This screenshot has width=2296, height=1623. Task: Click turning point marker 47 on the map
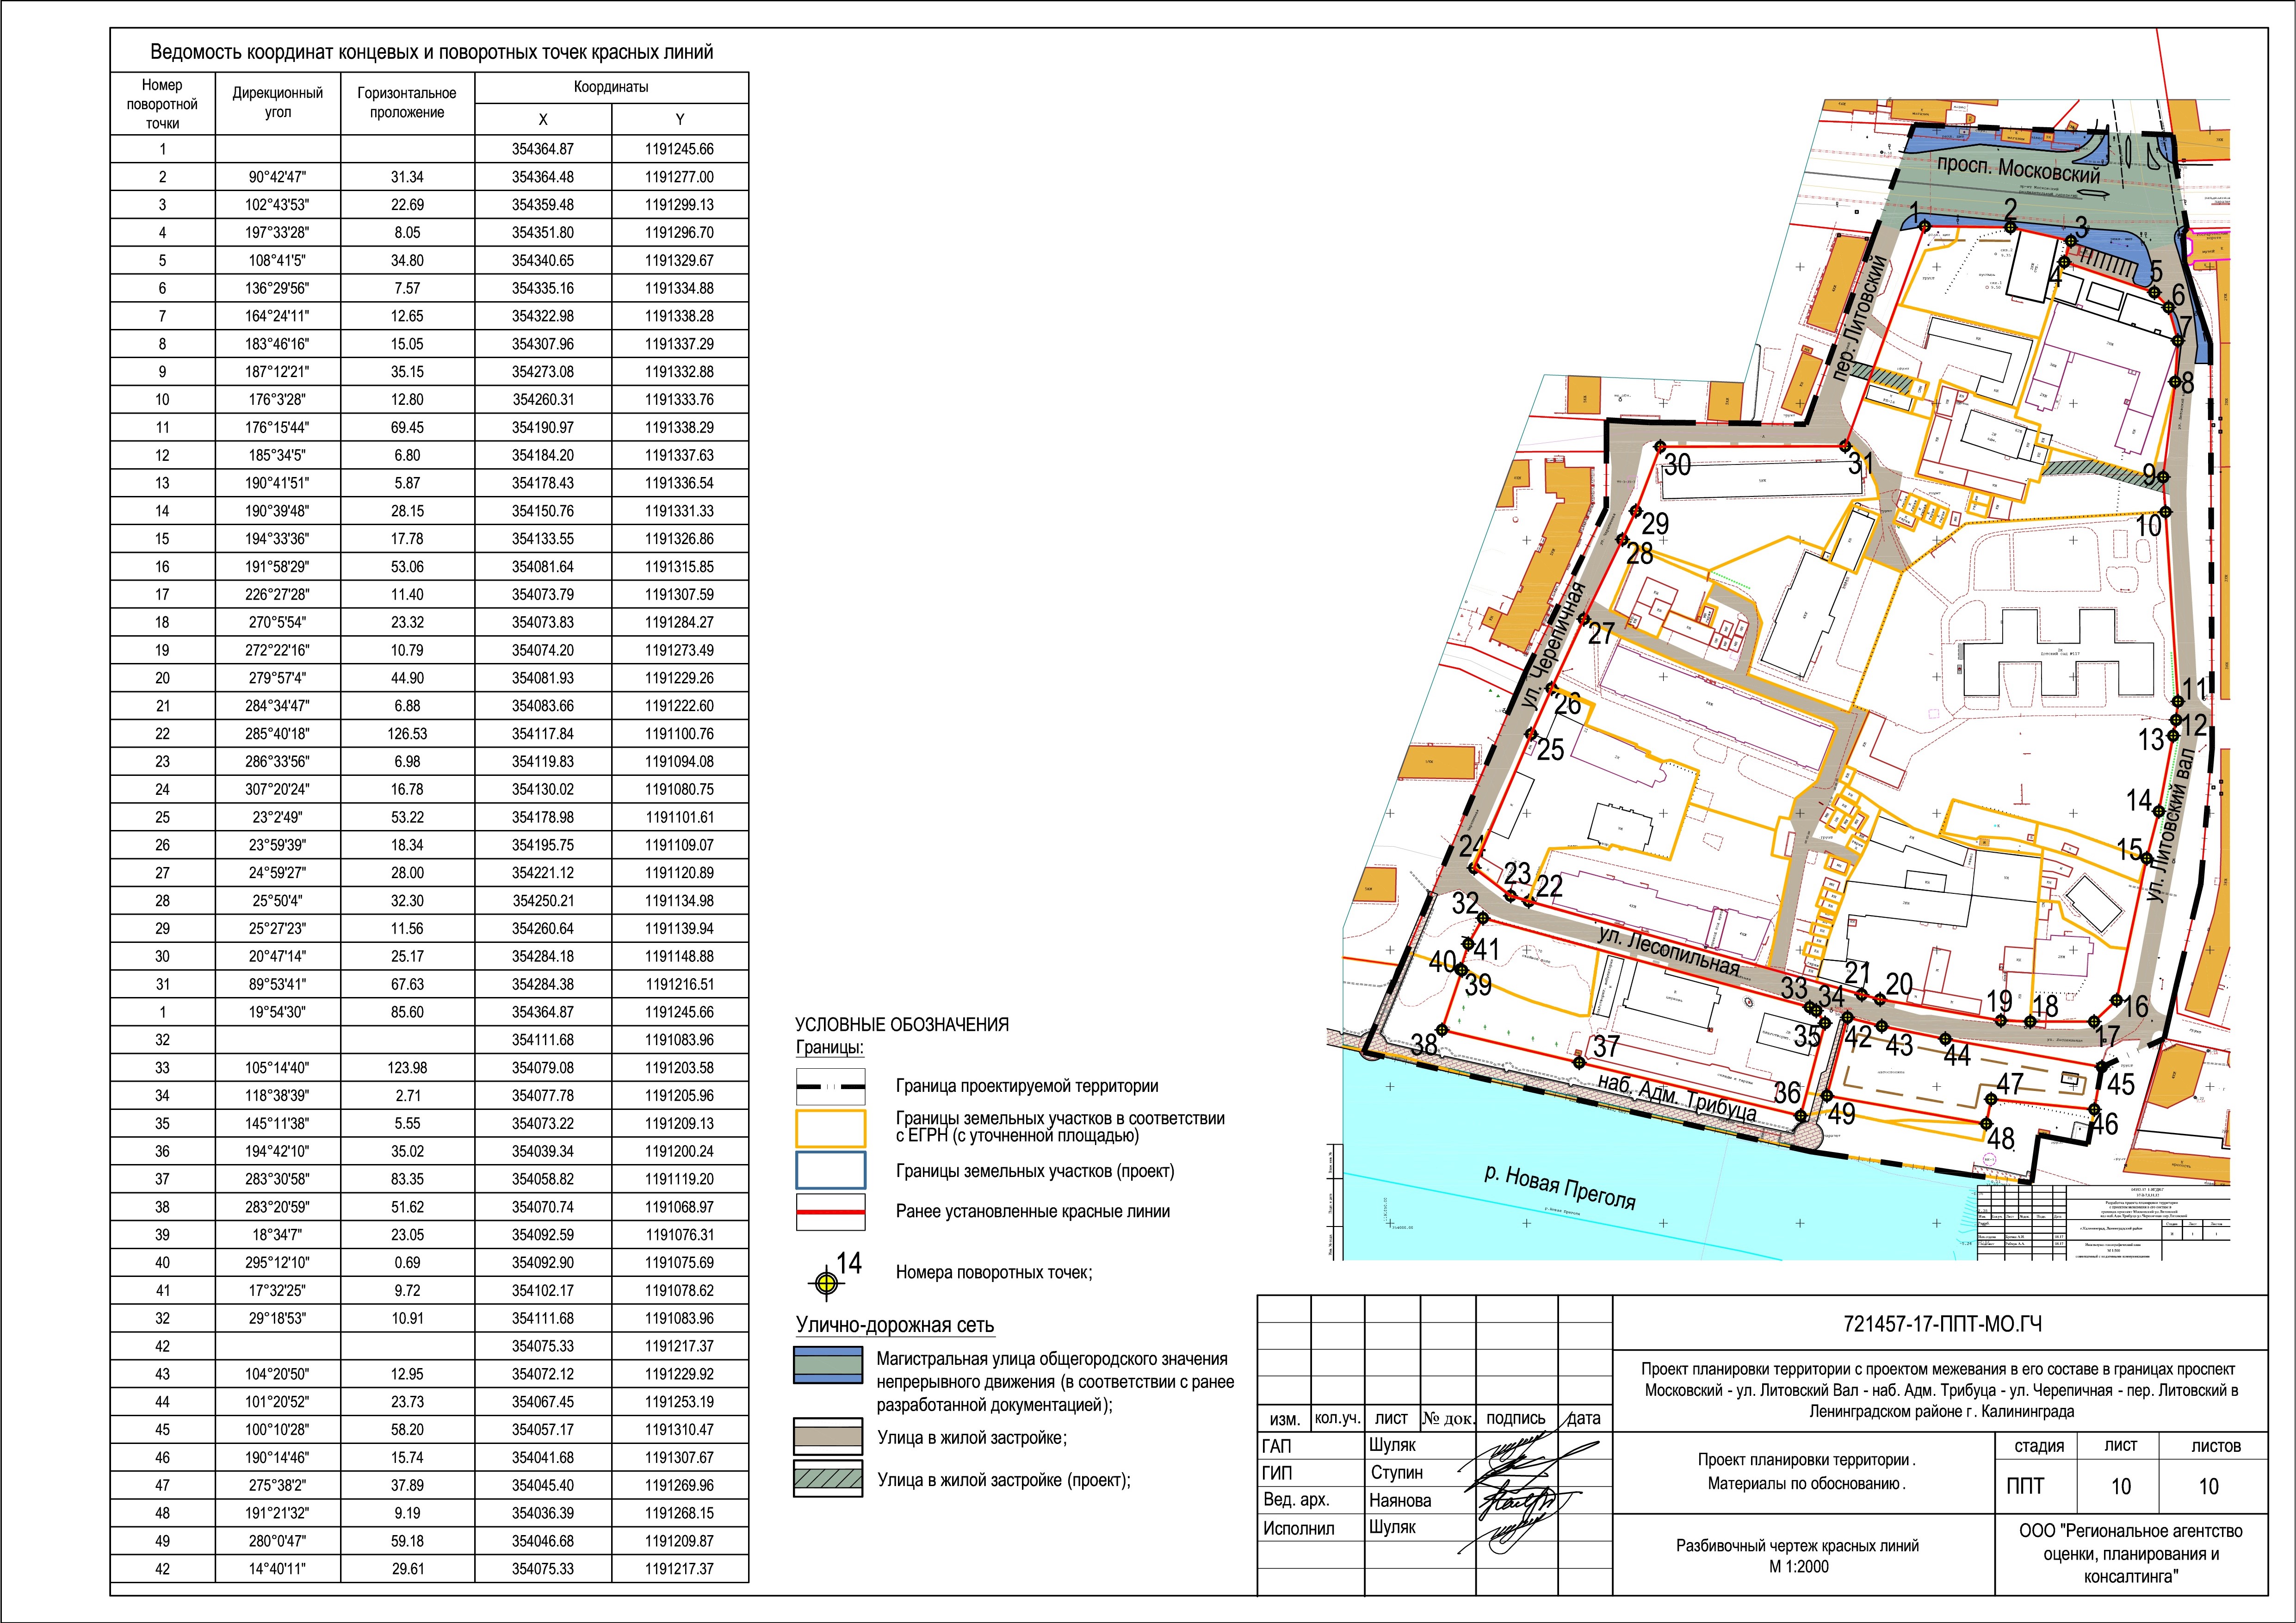pyautogui.click(x=1991, y=1099)
